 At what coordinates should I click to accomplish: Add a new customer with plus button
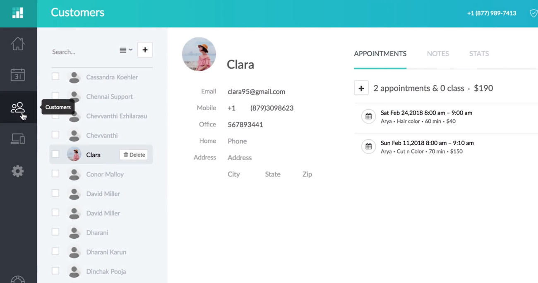(x=145, y=50)
